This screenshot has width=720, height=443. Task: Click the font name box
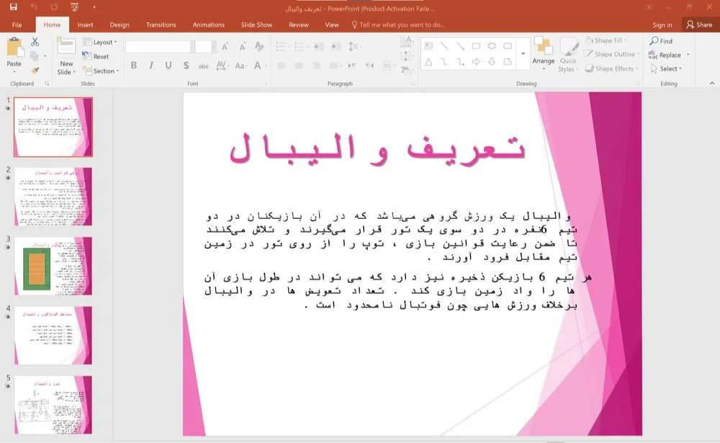pyautogui.click(x=158, y=46)
